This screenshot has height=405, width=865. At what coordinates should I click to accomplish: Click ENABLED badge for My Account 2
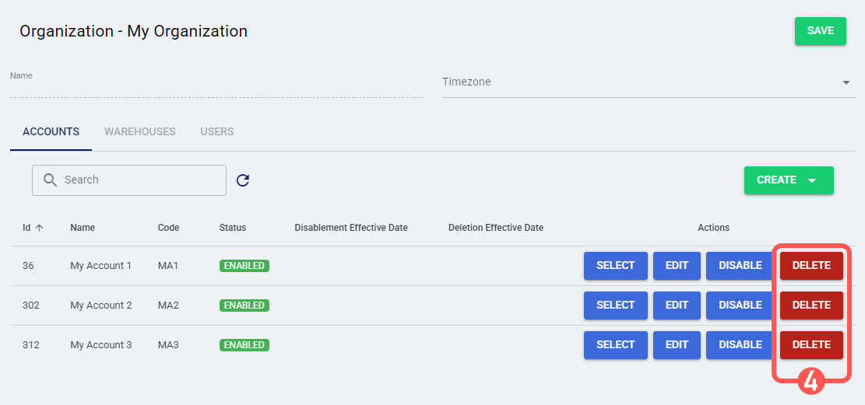(244, 305)
